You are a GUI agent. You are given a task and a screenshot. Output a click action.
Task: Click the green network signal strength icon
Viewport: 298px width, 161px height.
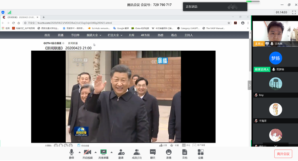coord(9,12)
